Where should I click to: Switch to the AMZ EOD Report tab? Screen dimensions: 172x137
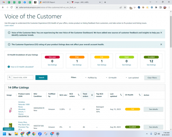pos(49,2)
